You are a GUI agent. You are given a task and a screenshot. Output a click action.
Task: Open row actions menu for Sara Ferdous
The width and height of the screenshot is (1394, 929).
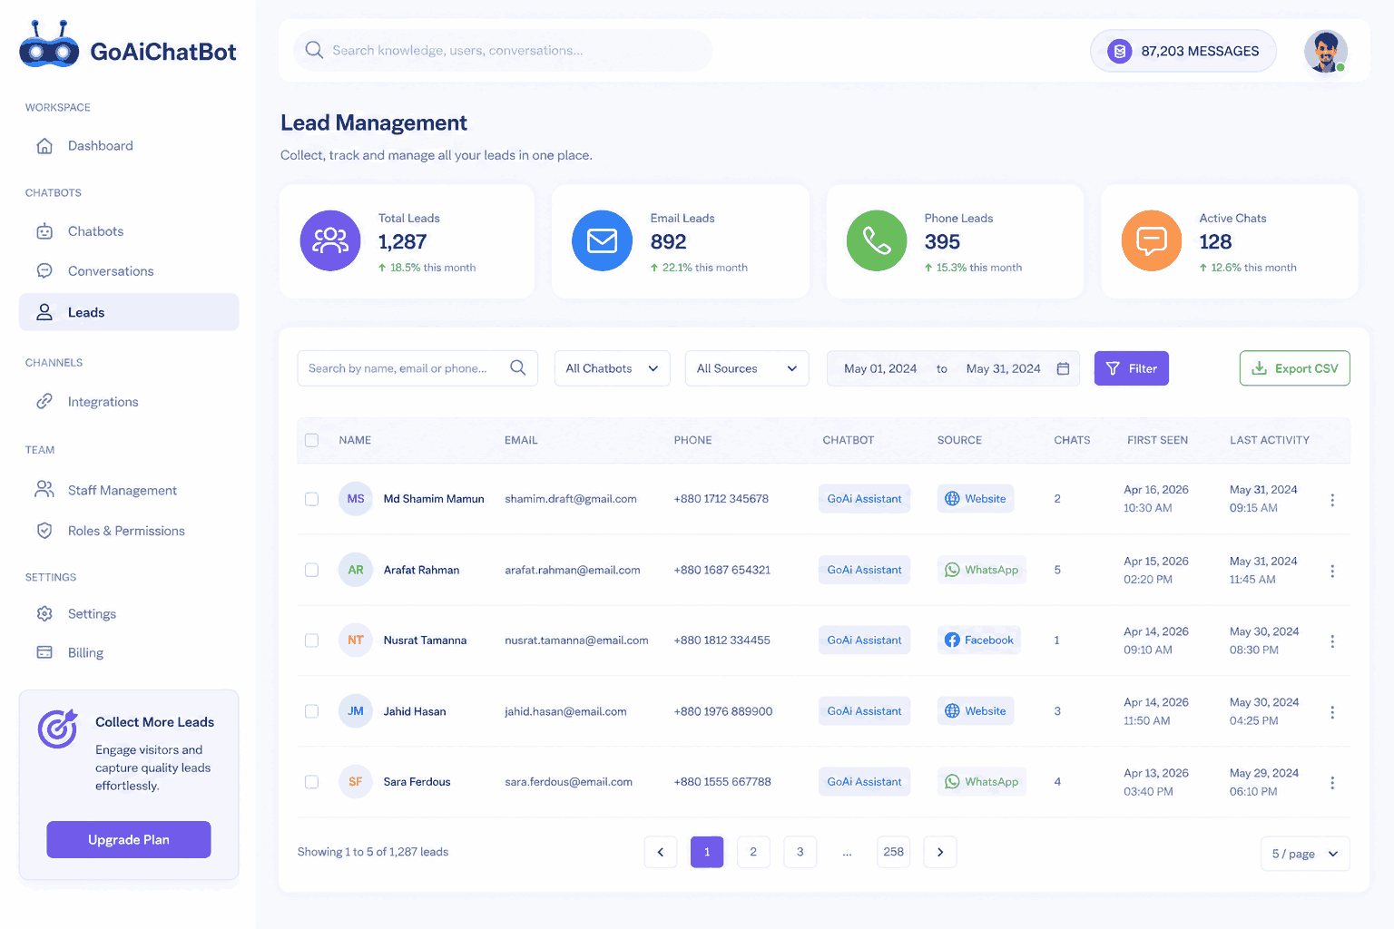point(1332,782)
